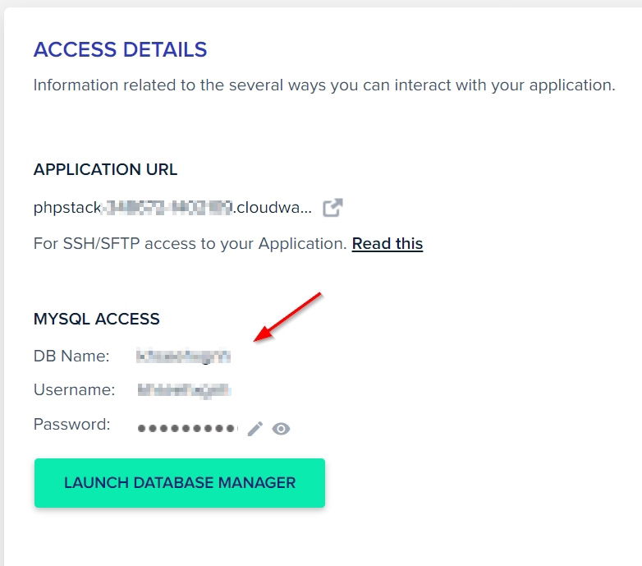Select the blurred DB Name value

[x=184, y=357]
